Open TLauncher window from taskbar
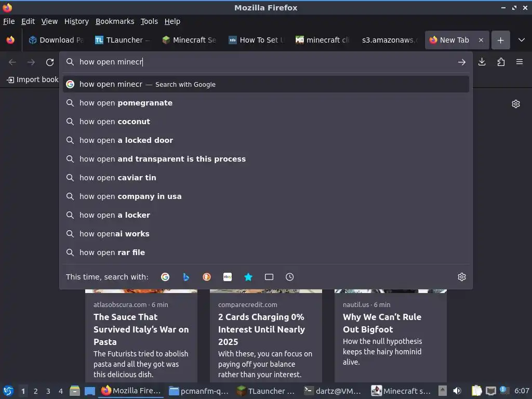Viewport: 532px width, 399px height. tap(266, 391)
